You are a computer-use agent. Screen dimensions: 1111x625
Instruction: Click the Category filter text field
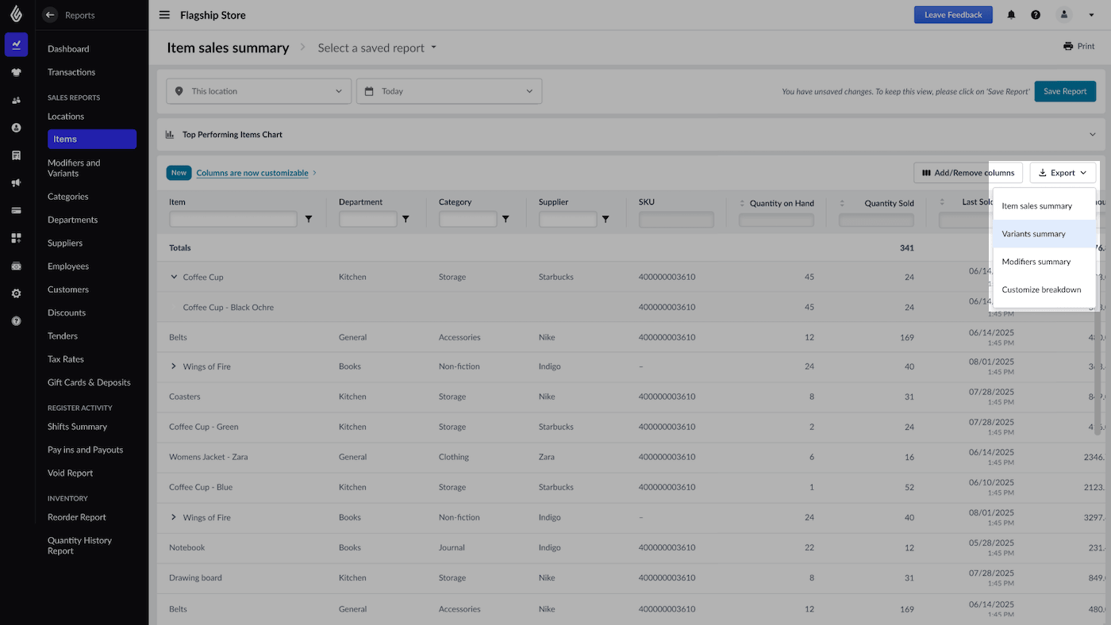(x=468, y=219)
